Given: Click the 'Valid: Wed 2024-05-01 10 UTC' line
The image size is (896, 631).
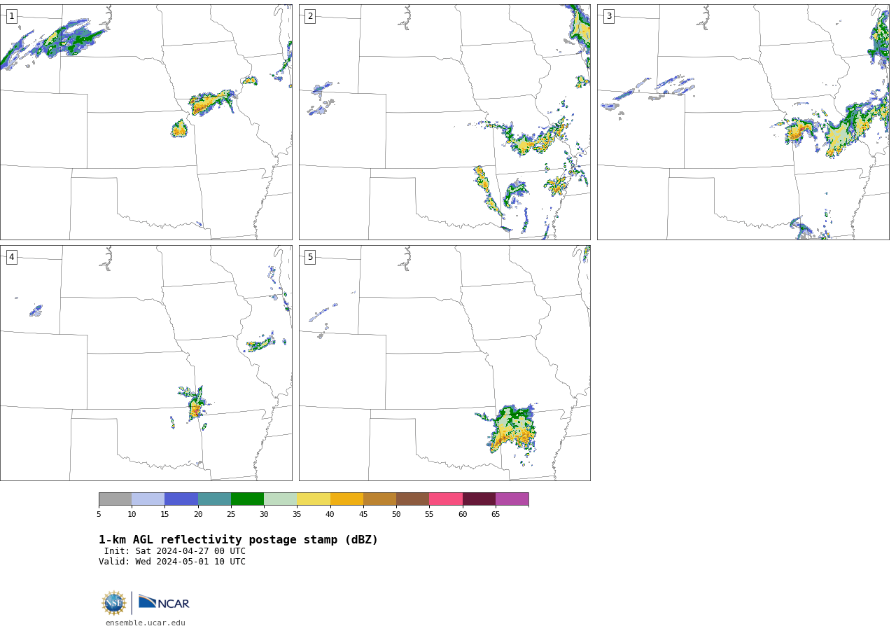Looking at the screenshot, I should (x=172, y=562).
